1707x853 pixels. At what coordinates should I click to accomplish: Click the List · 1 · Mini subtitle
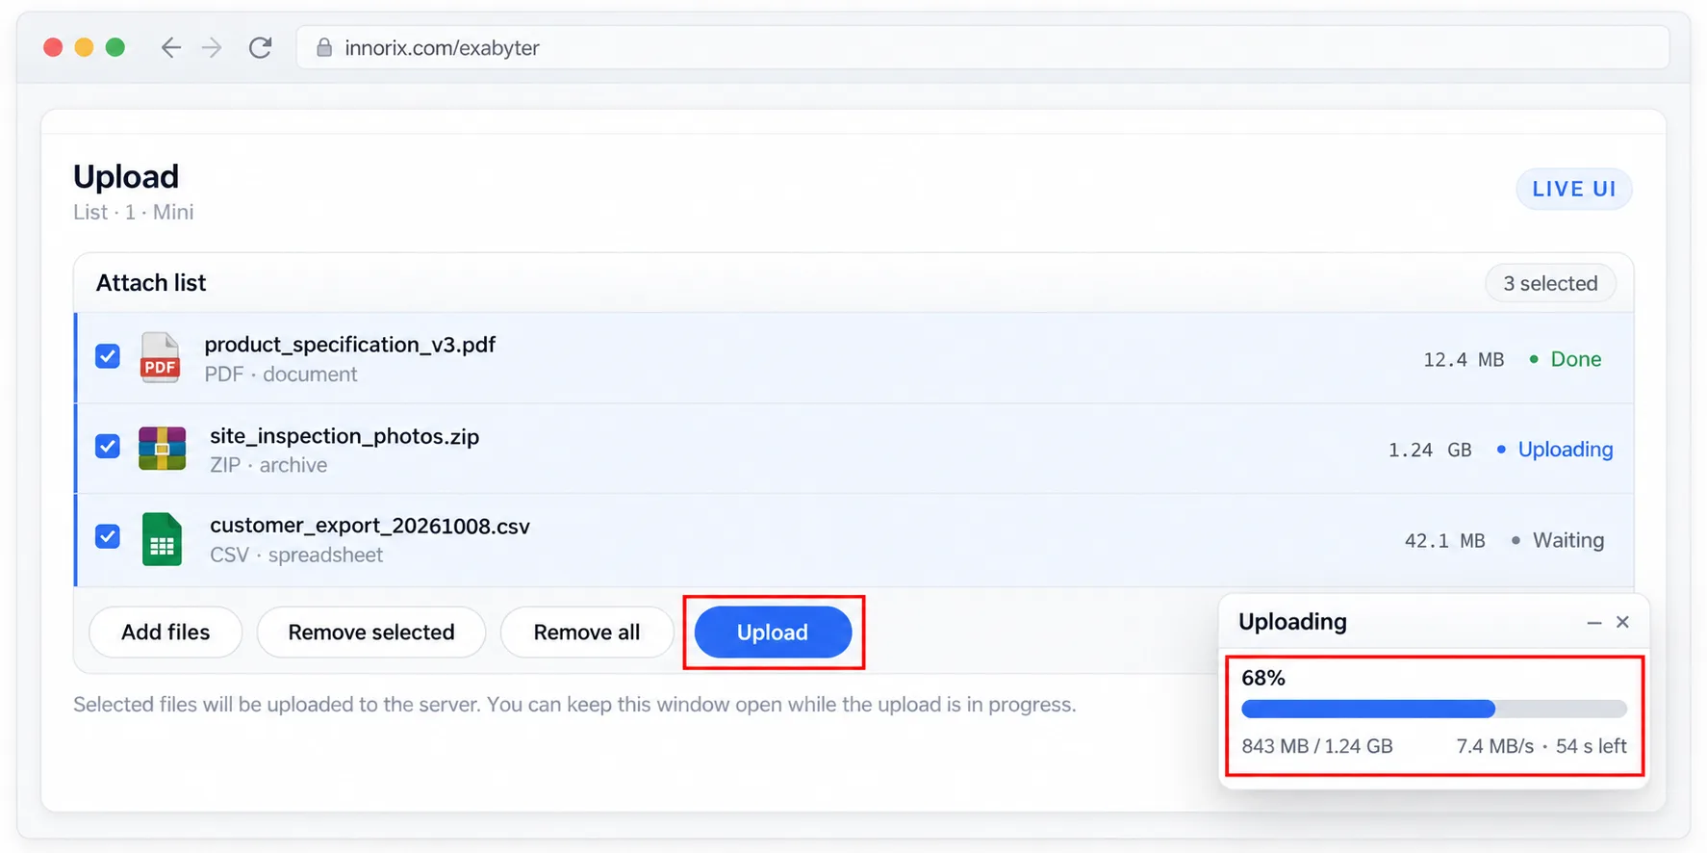tap(134, 212)
